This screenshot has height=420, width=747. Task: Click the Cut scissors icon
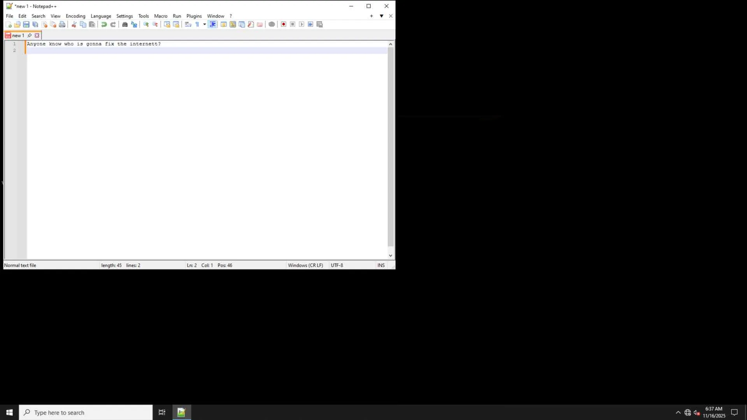coord(74,24)
